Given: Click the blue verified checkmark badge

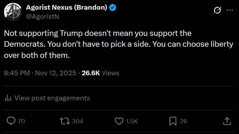Looking at the screenshot, I should tap(113, 8).
